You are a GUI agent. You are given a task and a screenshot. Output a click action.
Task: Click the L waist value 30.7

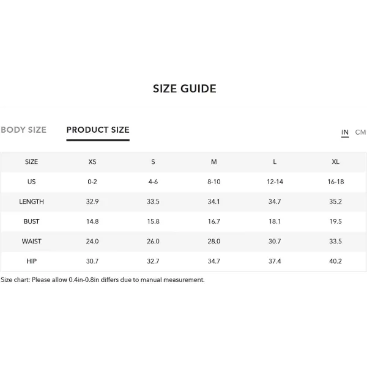coord(275,242)
